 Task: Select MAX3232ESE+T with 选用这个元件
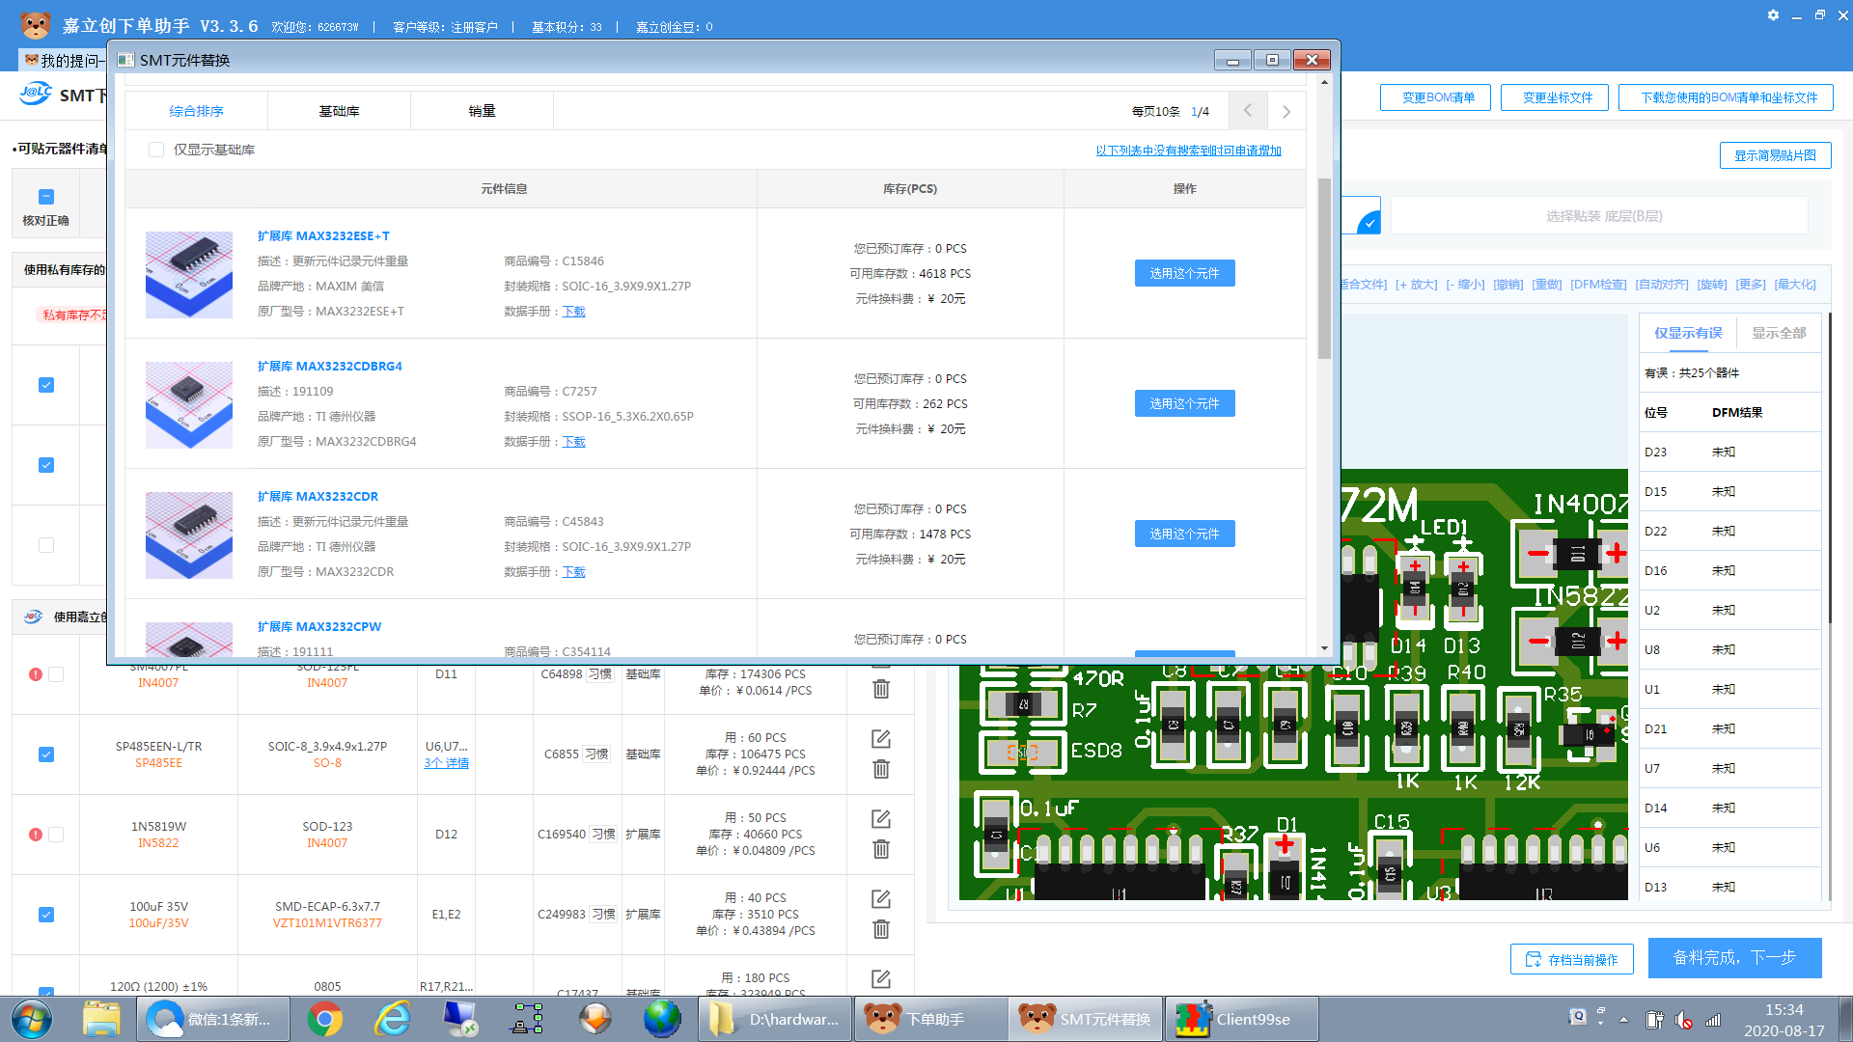(x=1184, y=273)
